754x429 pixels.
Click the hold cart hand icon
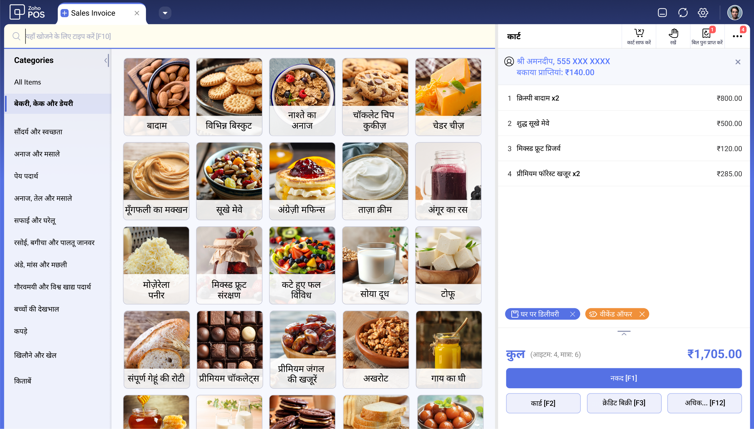tap(673, 33)
